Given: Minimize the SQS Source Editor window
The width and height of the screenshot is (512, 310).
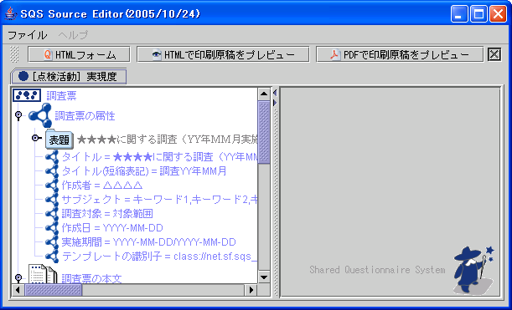Looking at the screenshot, I should [459, 14].
